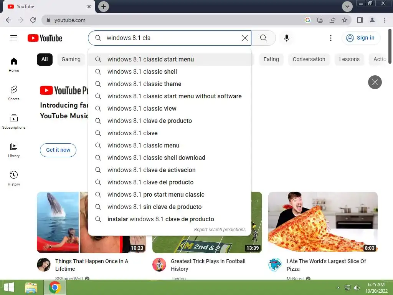The width and height of the screenshot is (393, 295).
Task: Share this page via the share icon
Action: tap(332, 20)
